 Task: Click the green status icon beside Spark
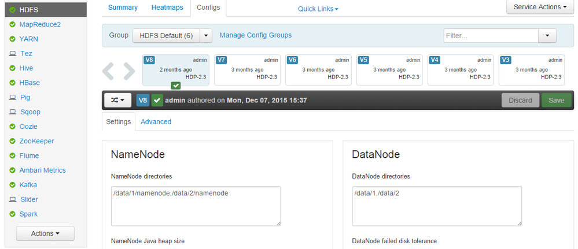(13, 214)
